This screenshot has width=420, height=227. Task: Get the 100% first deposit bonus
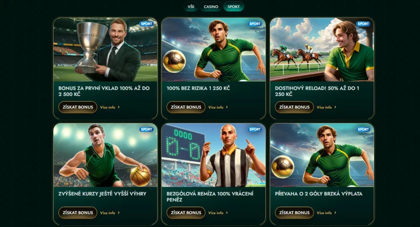pyautogui.click(x=78, y=107)
